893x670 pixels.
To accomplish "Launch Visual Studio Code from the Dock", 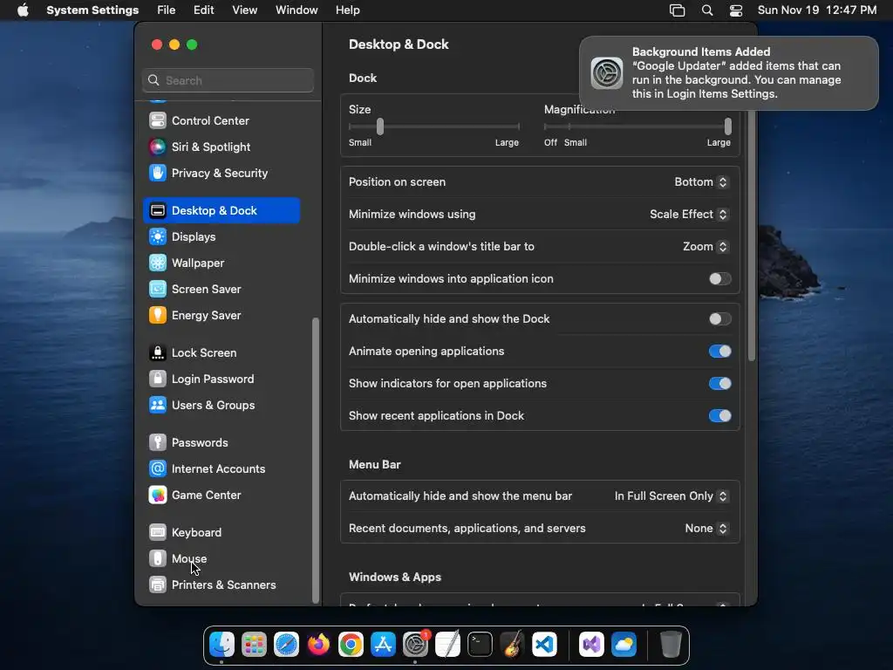I will (544, 645).
